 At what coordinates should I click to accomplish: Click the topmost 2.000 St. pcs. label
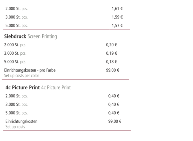16,9
